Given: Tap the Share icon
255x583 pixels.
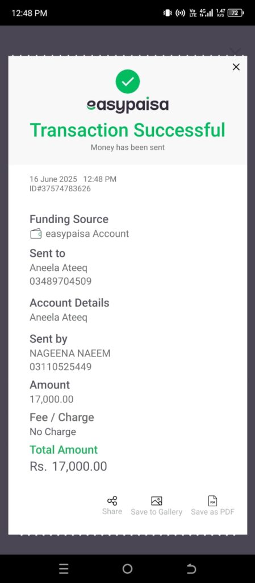Looking at the screenshot, I should pos(112,500).
